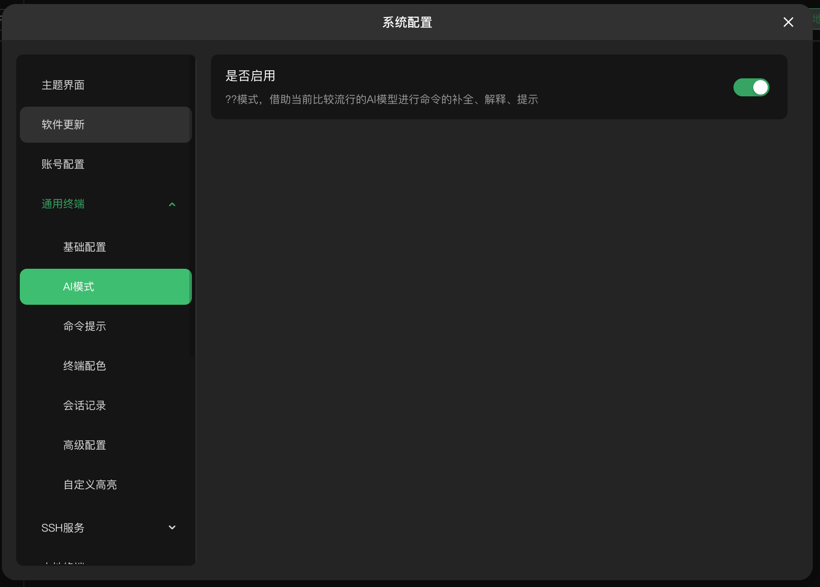Toggle the 是否启用 switch off
The height and width of the screenshot is (587, 820).
tap(751, 87)
